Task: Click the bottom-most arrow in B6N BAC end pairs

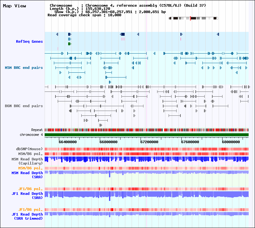Action: pyautogui.click(x=101, y=125)
